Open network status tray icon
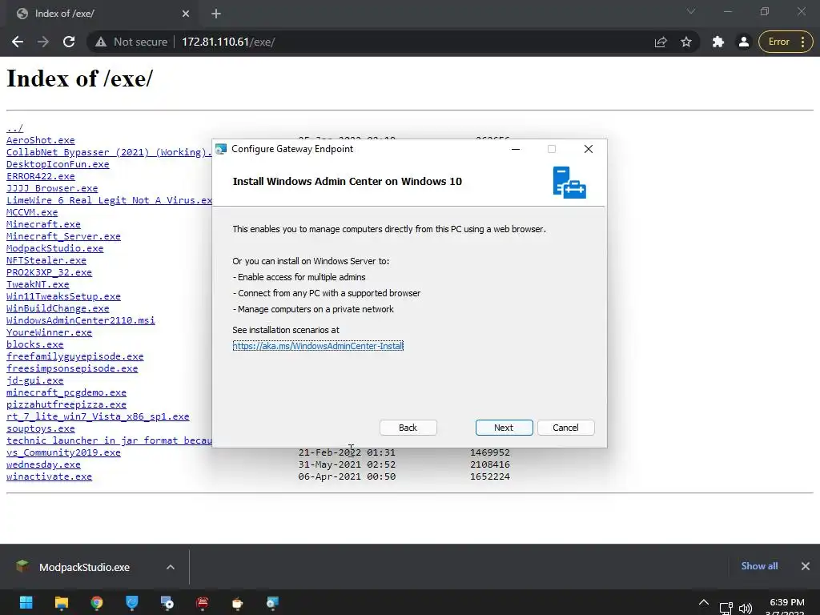The height and width of the screenshot is (615, 820). [726, 609]
